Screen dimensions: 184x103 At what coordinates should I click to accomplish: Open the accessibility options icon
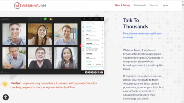pyautogui.click(x=6, y=97)
